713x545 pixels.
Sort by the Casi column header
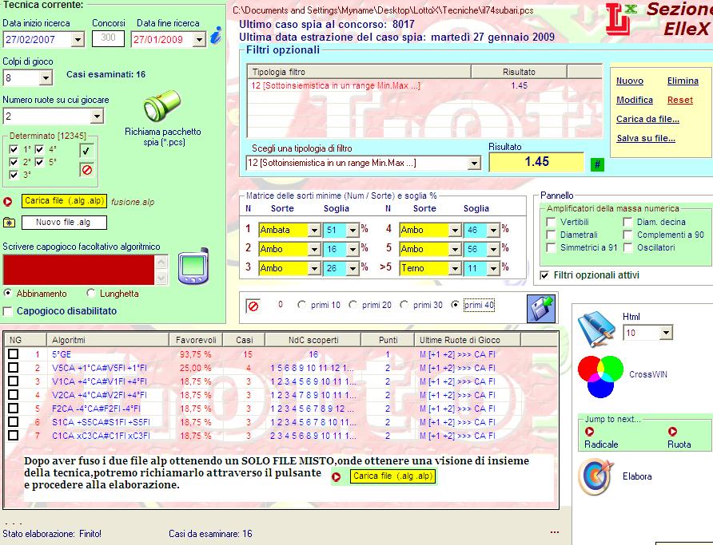coord(244,340)
